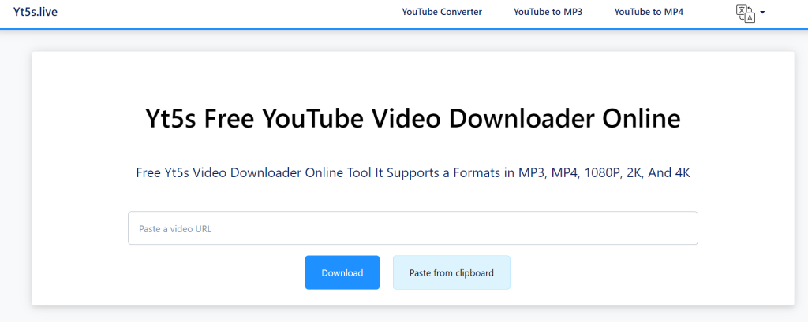Open the YouTube Converter menu link

pyautogui.click(x=442, y=12)
